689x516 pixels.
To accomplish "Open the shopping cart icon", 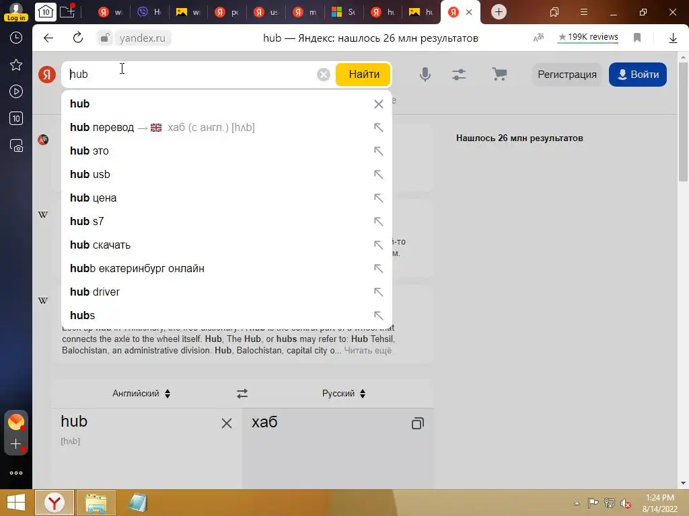I will [x=499, y=74].
